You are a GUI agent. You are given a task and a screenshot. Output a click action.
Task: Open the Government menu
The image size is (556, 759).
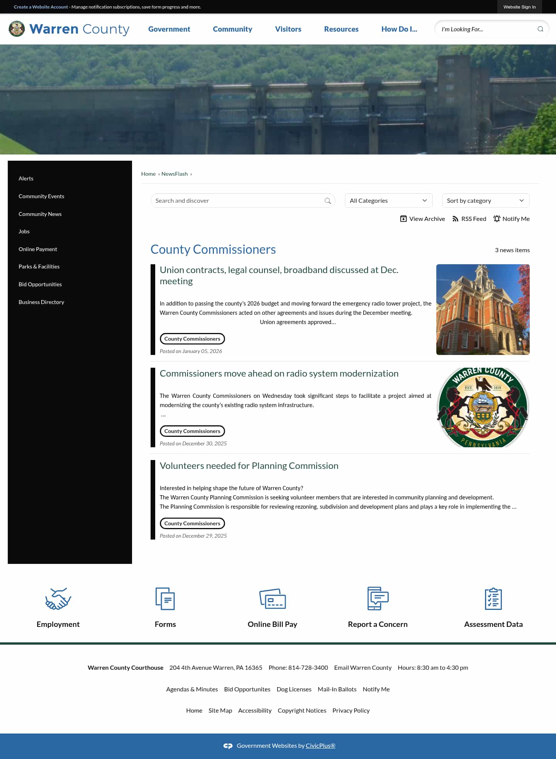[x=169, y=29]
